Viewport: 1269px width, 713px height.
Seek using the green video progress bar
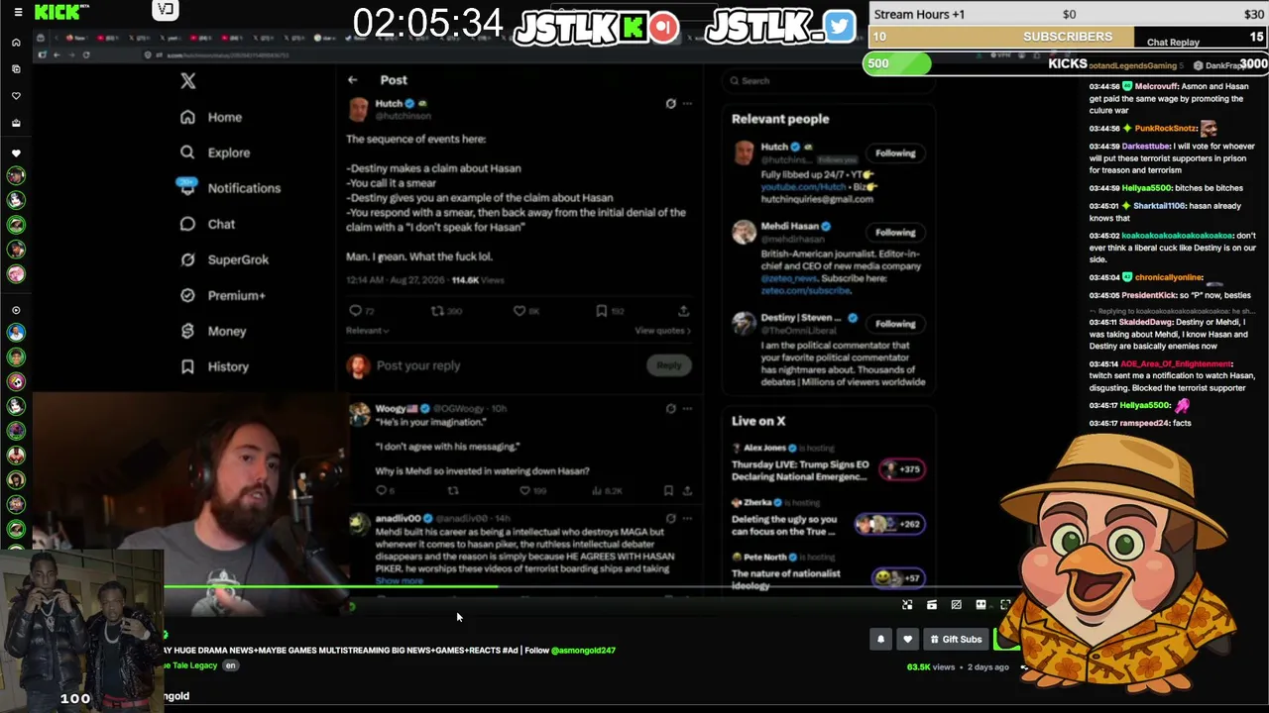(x=331, y=586)
